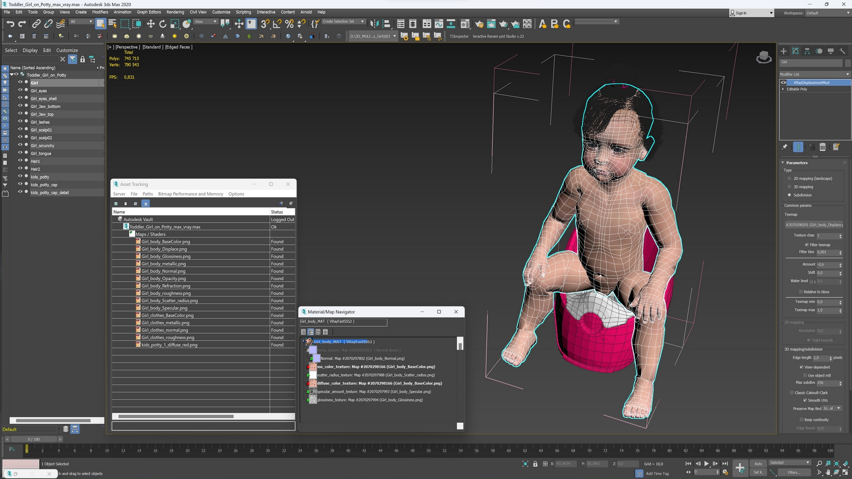852x479 pixels.
Task: Toggle the 3D Snaps button
Action: (x=265, y=24)
